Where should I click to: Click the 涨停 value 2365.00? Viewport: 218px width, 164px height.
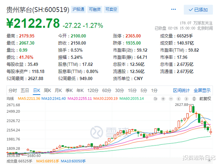(x=133, y=36)
